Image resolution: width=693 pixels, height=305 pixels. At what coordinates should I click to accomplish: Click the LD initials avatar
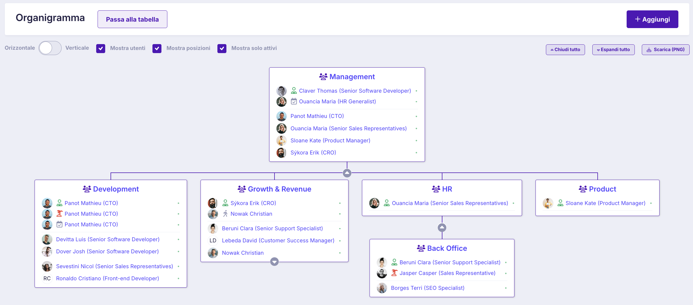pyautogui.click(x=213, y=240)
